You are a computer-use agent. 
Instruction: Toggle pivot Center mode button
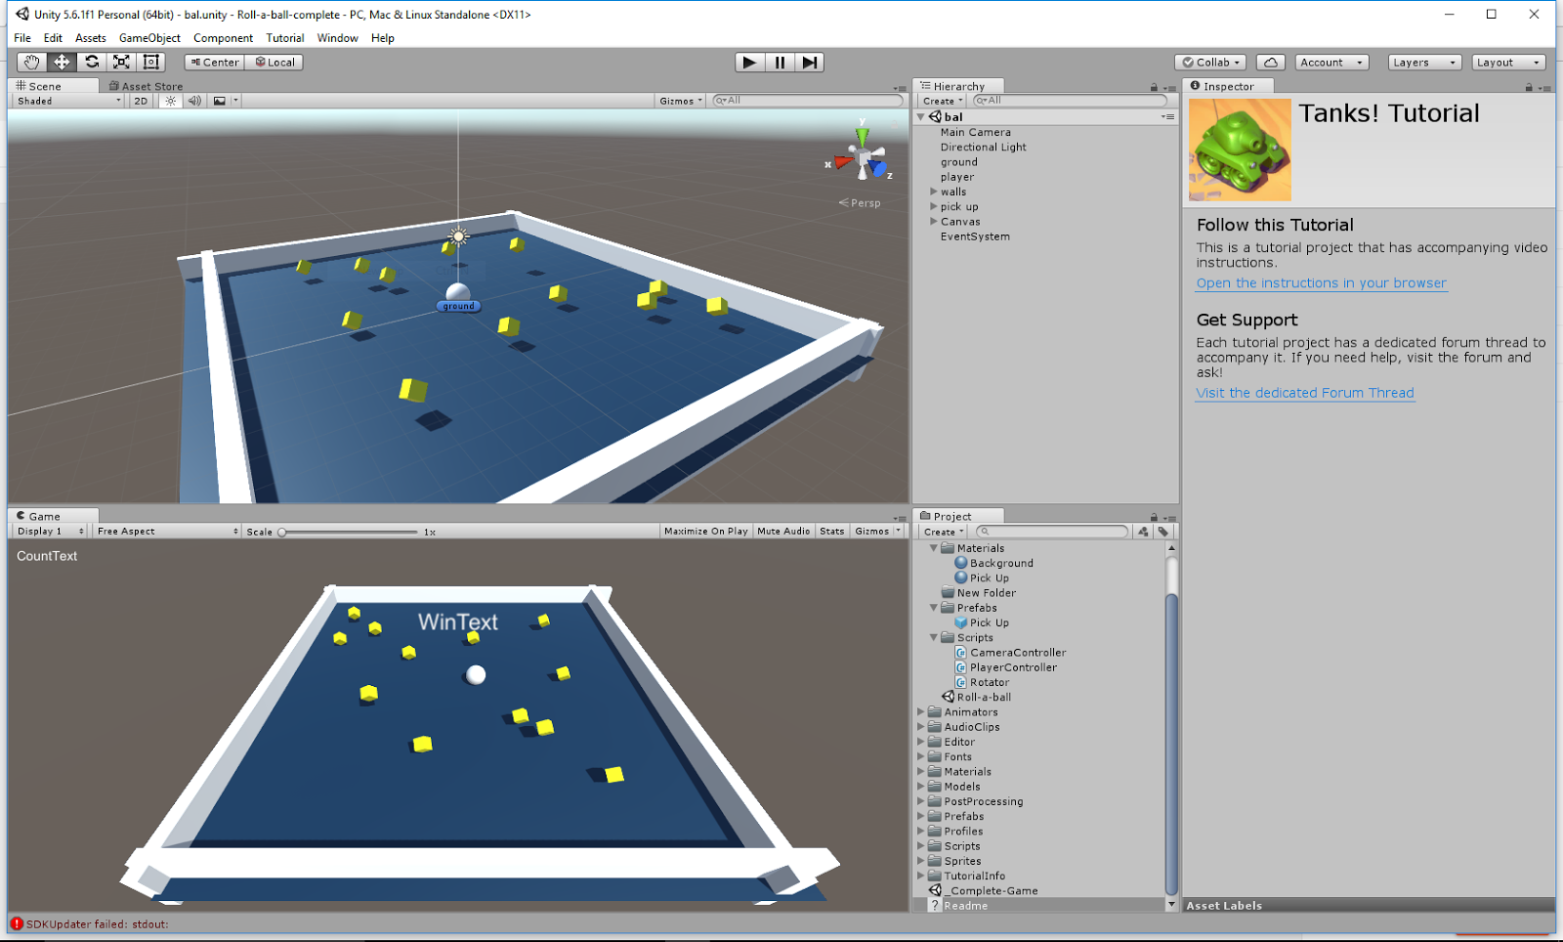[x=215, y=62]
